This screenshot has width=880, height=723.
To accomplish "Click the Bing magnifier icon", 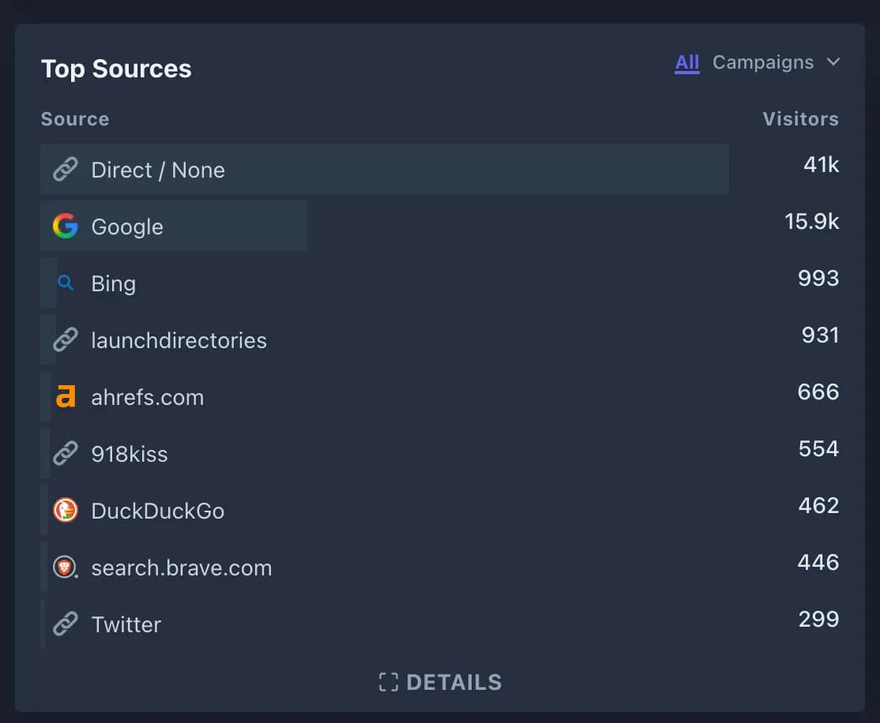I will coord(65,283).
